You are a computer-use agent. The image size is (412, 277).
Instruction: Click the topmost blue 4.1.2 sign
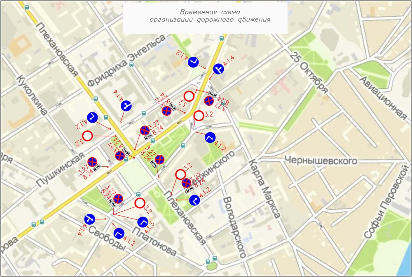point(193,62)
